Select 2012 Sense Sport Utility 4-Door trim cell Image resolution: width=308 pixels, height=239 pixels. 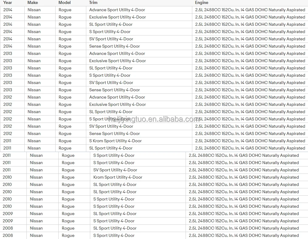tap(139, 133)
